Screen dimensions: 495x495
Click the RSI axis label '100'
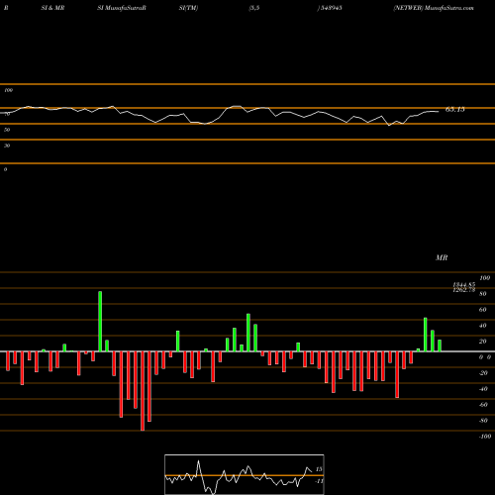click(x=8, y=90)
